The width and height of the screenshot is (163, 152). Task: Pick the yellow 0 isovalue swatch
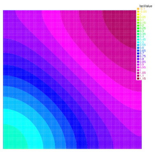click(138, 14)
